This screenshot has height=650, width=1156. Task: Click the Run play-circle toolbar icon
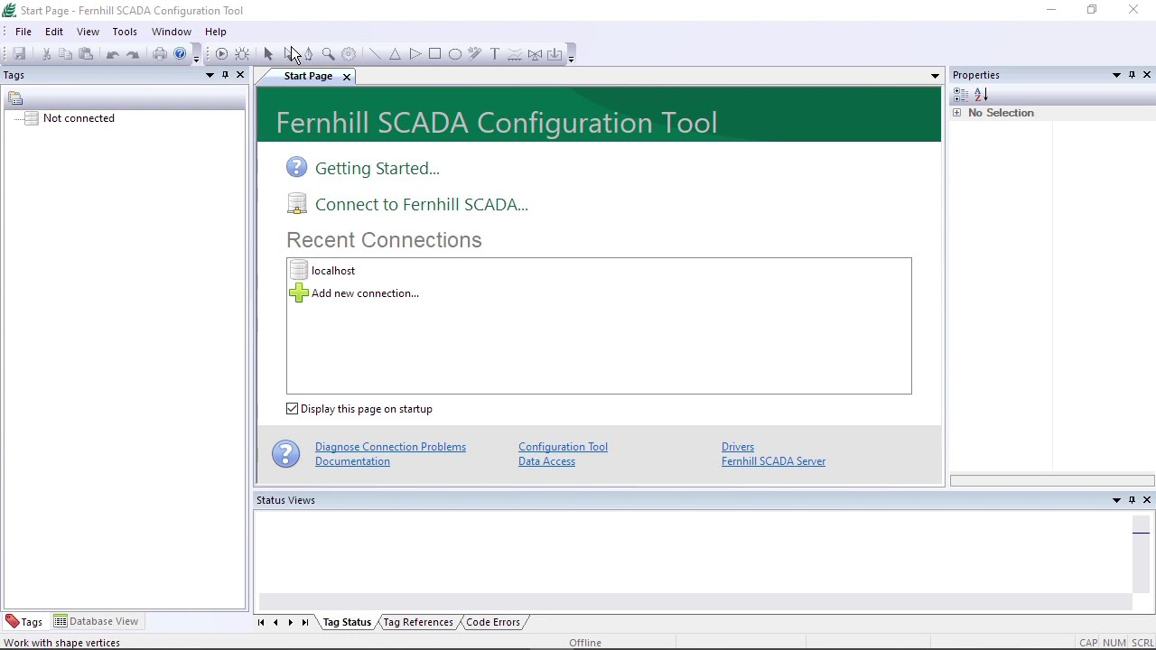coord(221,54)
